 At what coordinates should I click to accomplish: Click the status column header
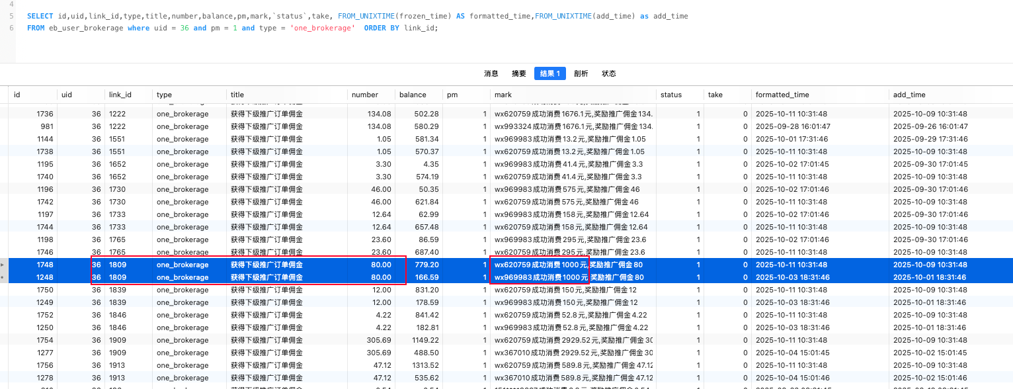[671, 95]
